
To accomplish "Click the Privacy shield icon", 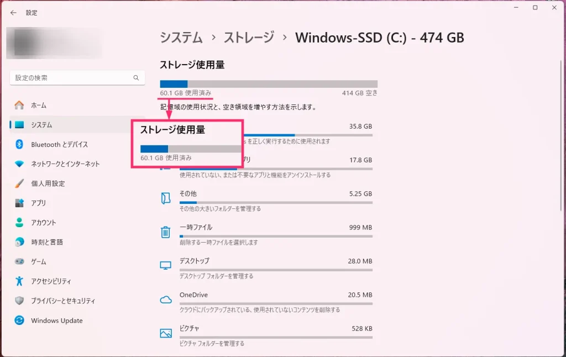I will [x=19, y=300].
